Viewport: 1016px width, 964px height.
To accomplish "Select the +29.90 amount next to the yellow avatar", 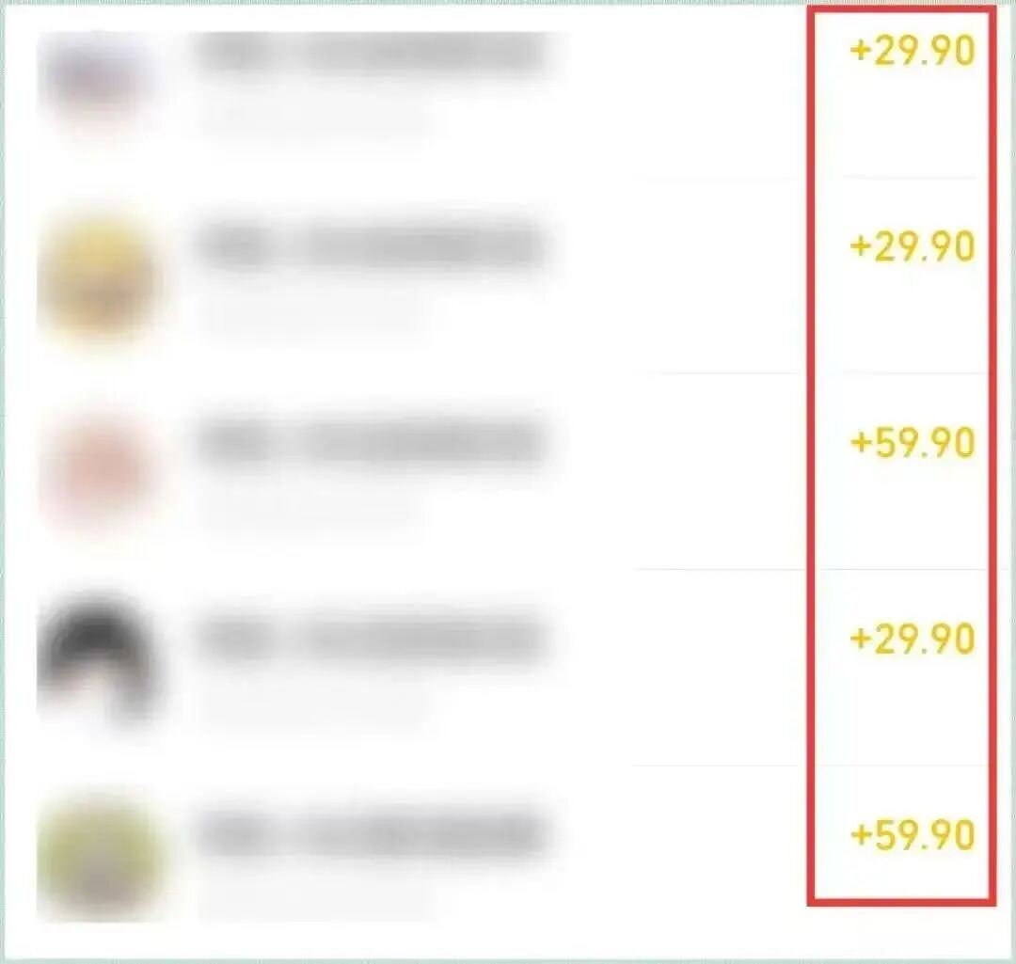I will pyautogui.click(x=913, y=246).
